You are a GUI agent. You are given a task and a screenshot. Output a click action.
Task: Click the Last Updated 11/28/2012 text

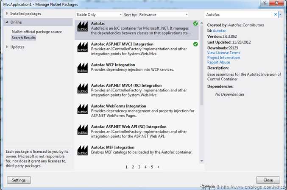tap(229, 42)
